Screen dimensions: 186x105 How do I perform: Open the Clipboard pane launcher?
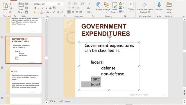pos(15,16)
